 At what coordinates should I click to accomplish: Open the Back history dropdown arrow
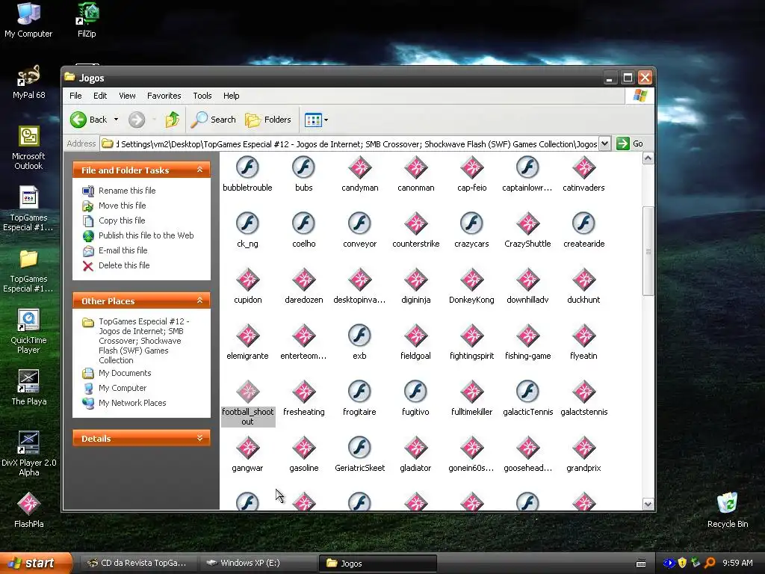116,120
